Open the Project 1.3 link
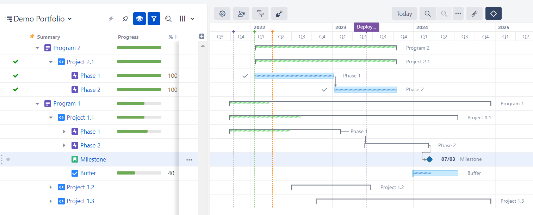 80,201
